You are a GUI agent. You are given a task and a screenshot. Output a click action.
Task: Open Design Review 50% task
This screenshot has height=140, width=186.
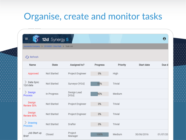pyautogui.click(x=30, y=104)
